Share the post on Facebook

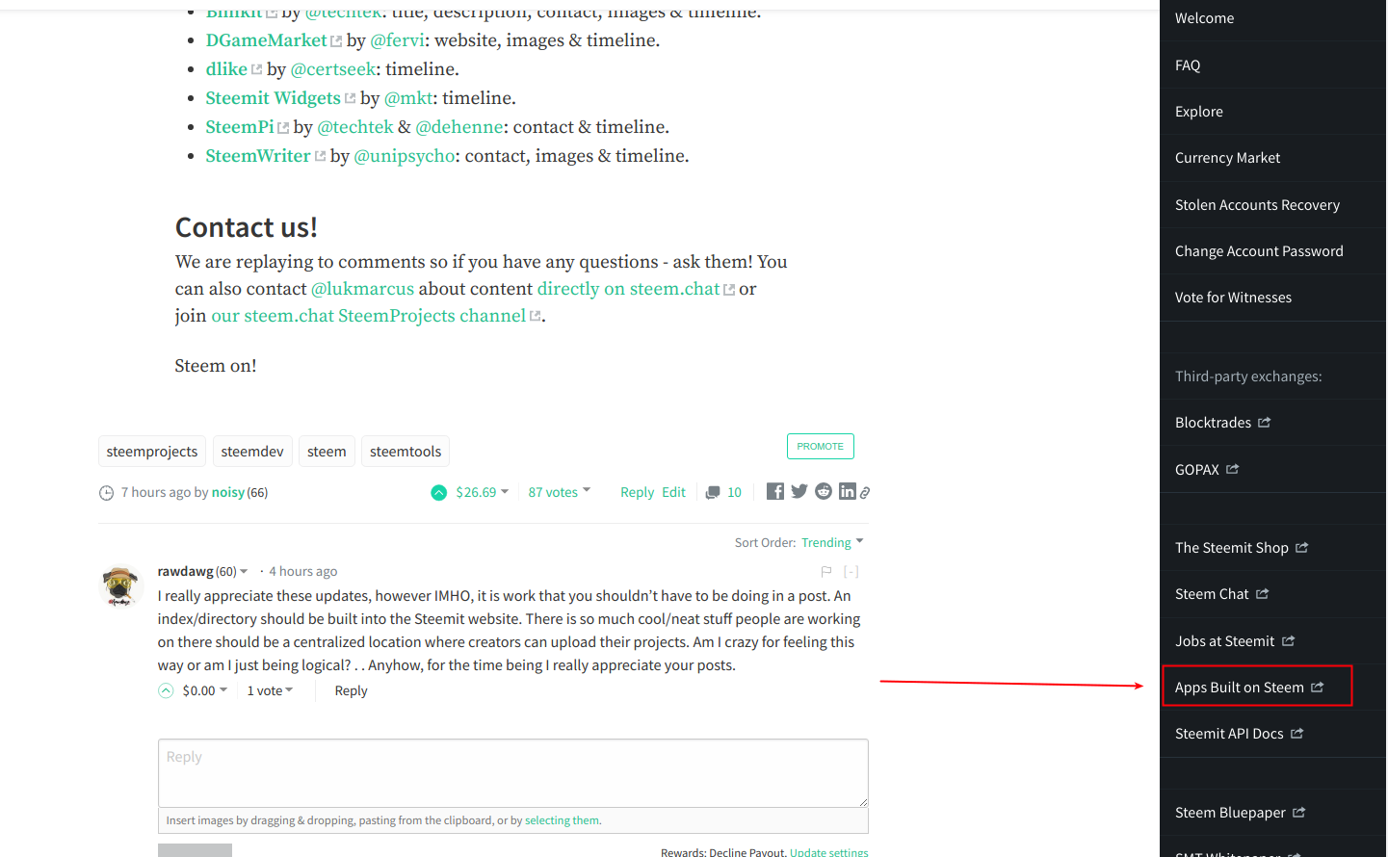pyautogui.click(x=775, y=491)
